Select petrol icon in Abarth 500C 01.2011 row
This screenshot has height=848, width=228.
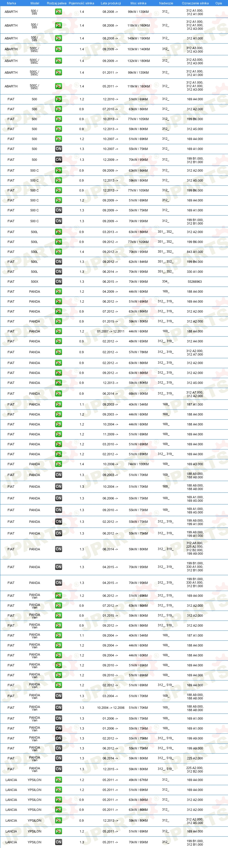tap(58, 73)
